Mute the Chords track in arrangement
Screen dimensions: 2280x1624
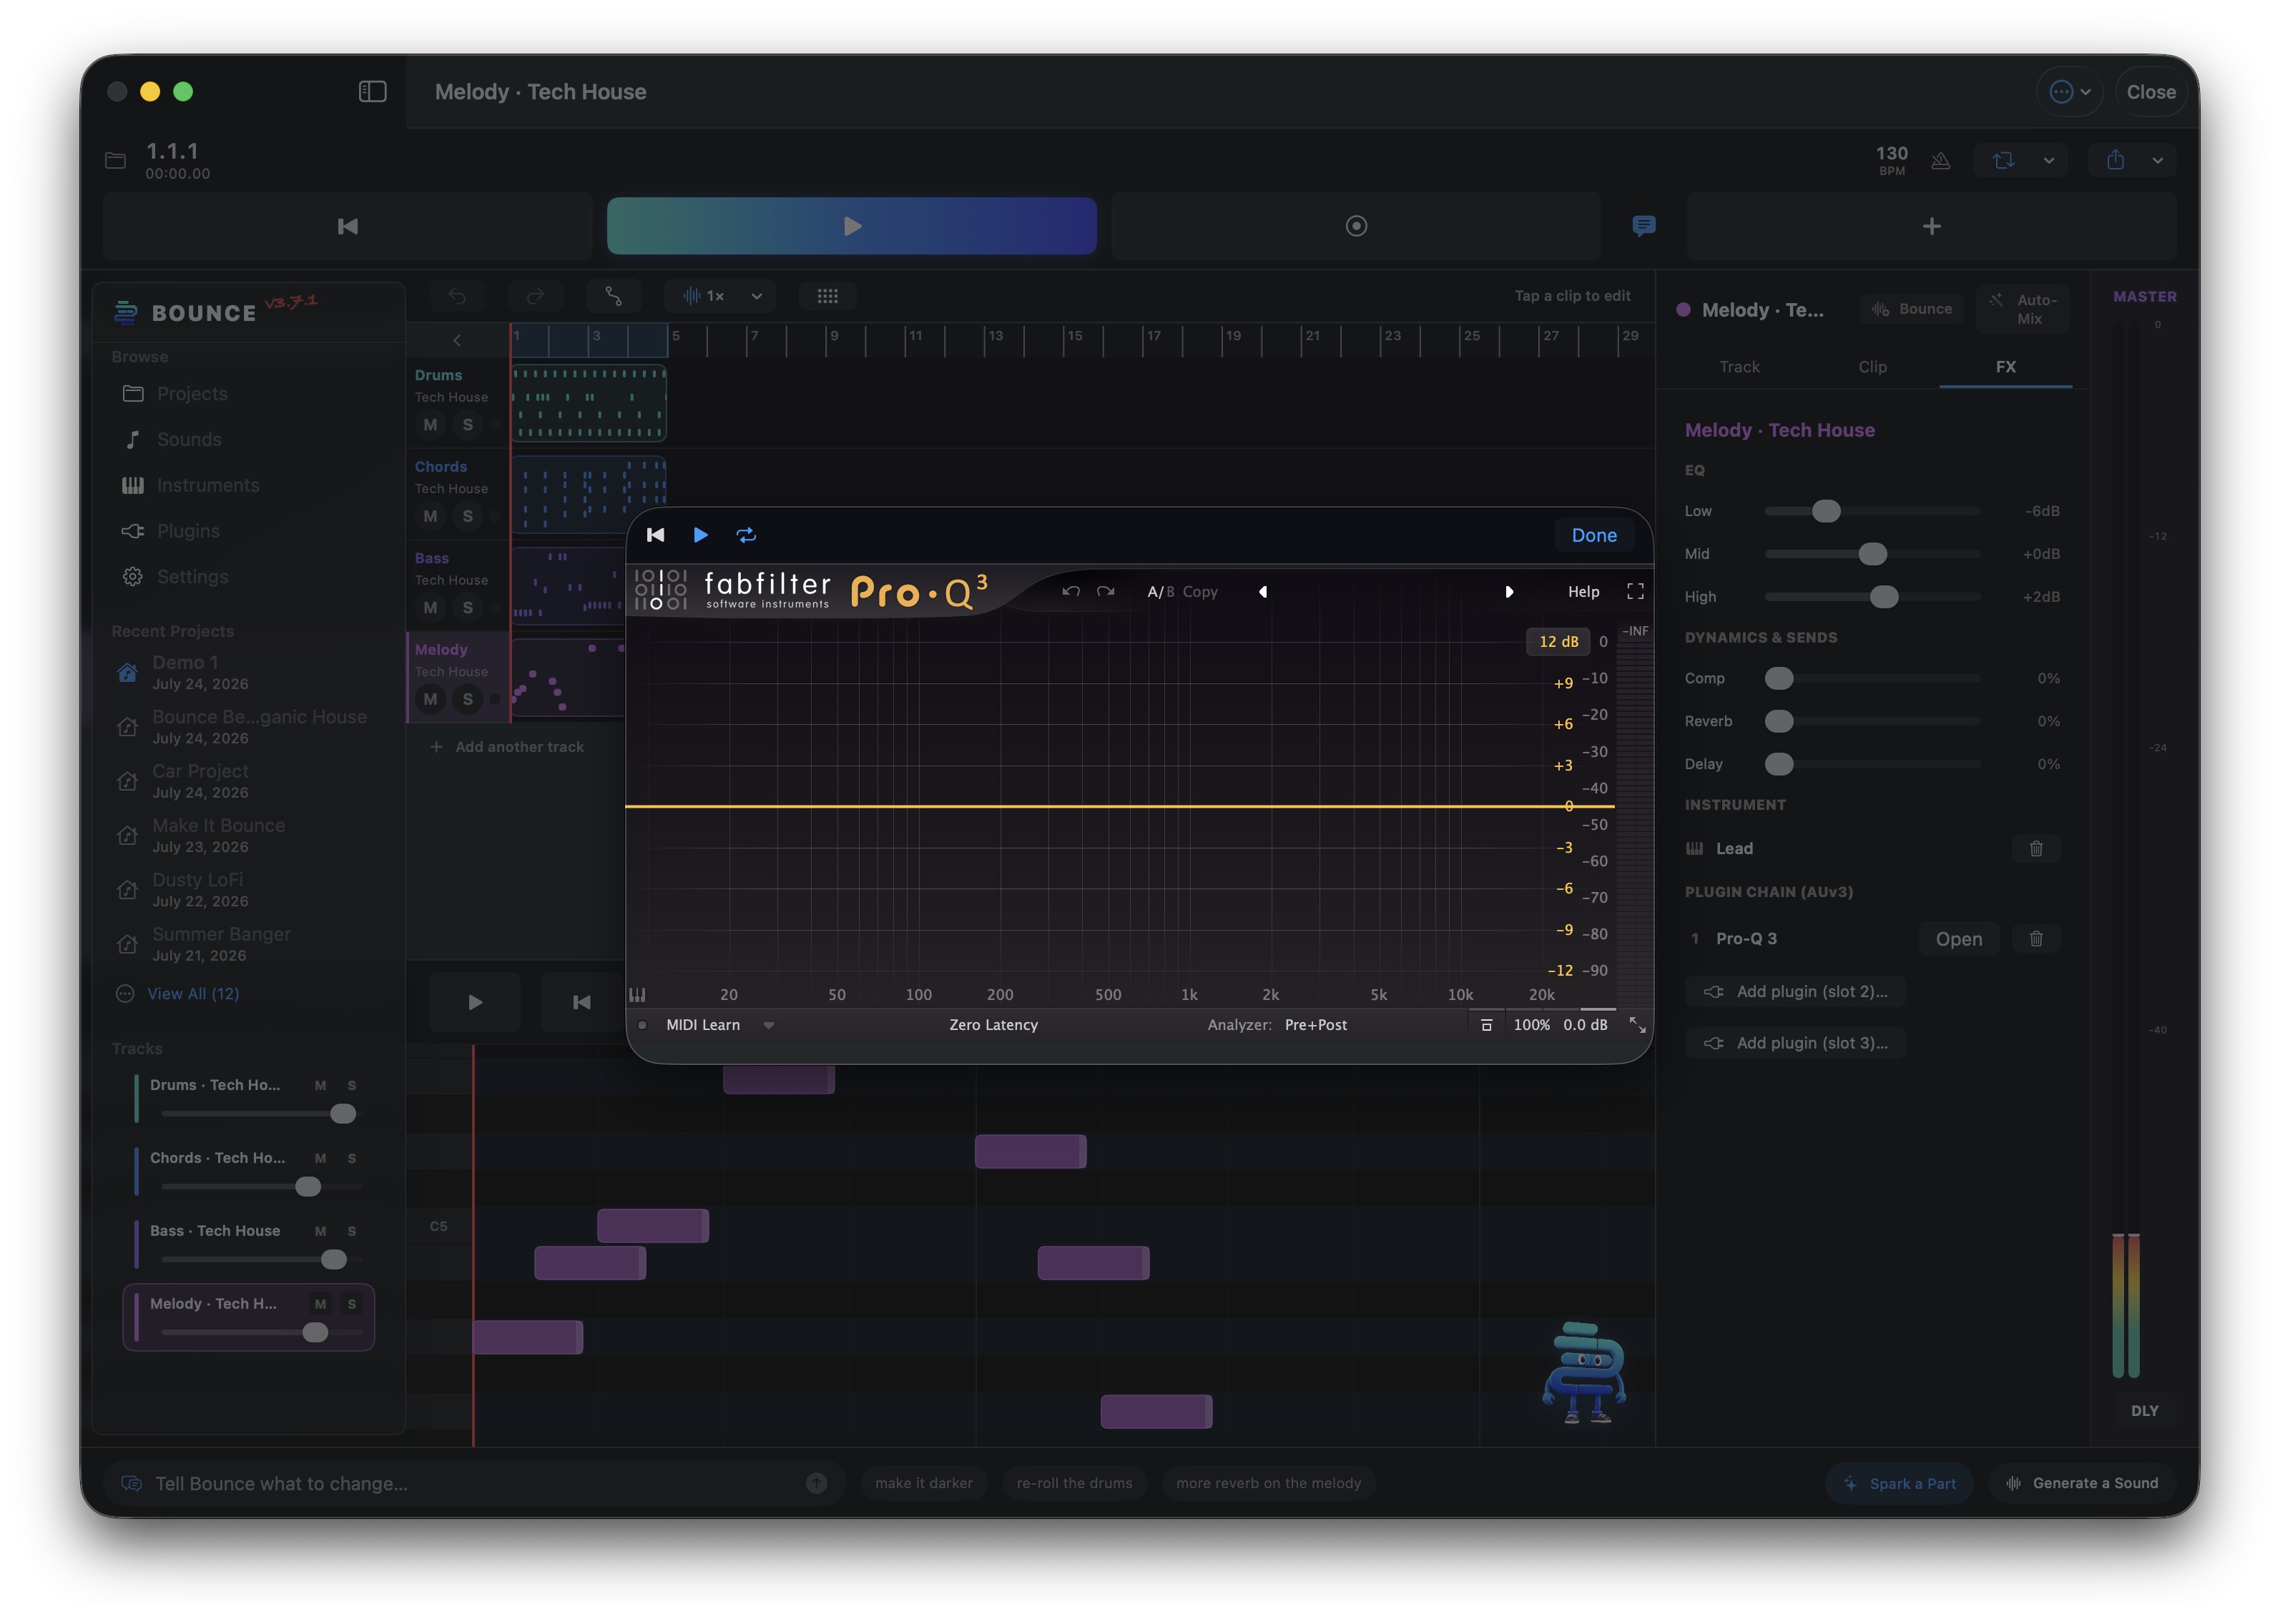(x=431, y=516)
